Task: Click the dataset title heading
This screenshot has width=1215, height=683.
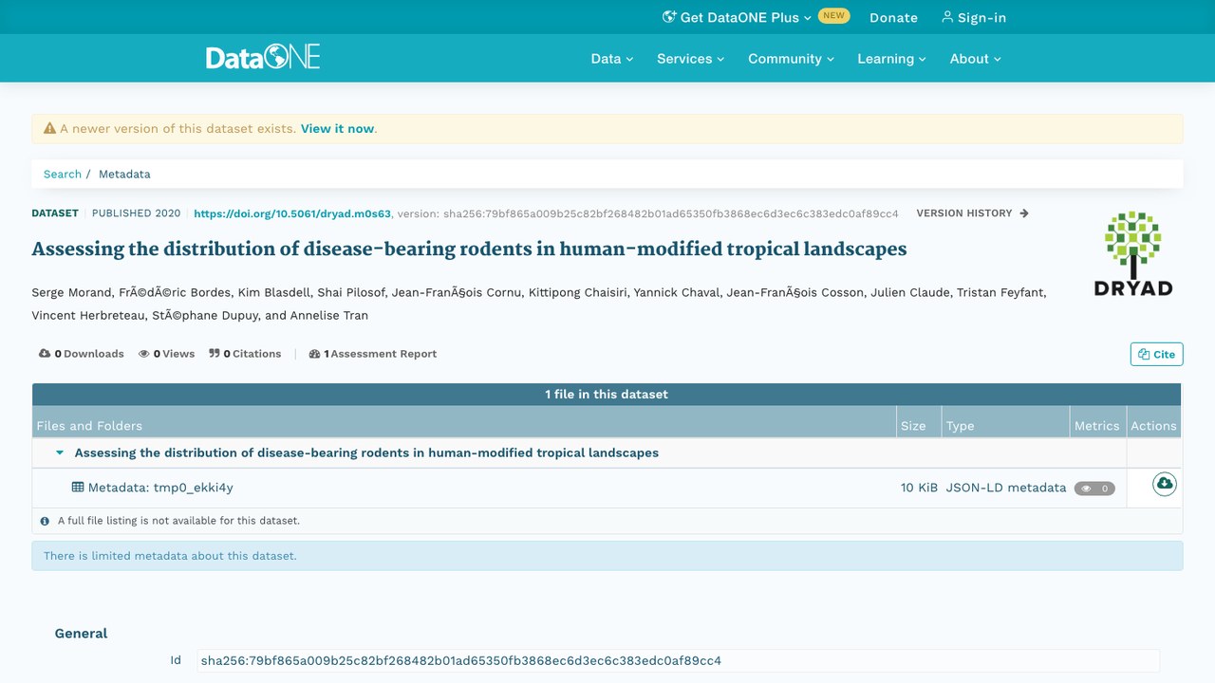Action: click(469, 249)
